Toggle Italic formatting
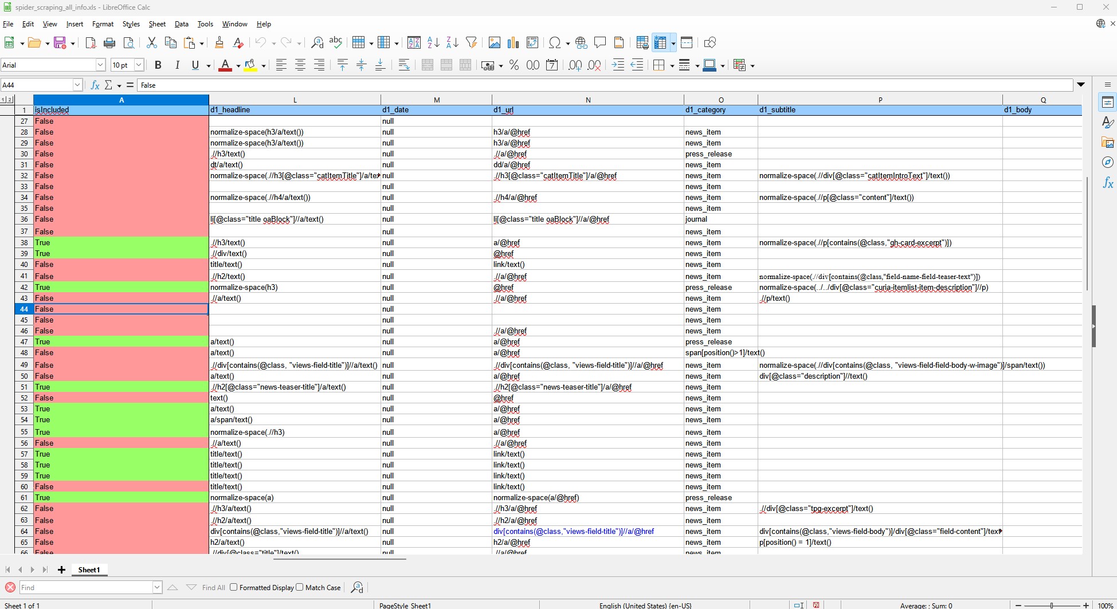Screen dimensions: 1117x609 177,65
